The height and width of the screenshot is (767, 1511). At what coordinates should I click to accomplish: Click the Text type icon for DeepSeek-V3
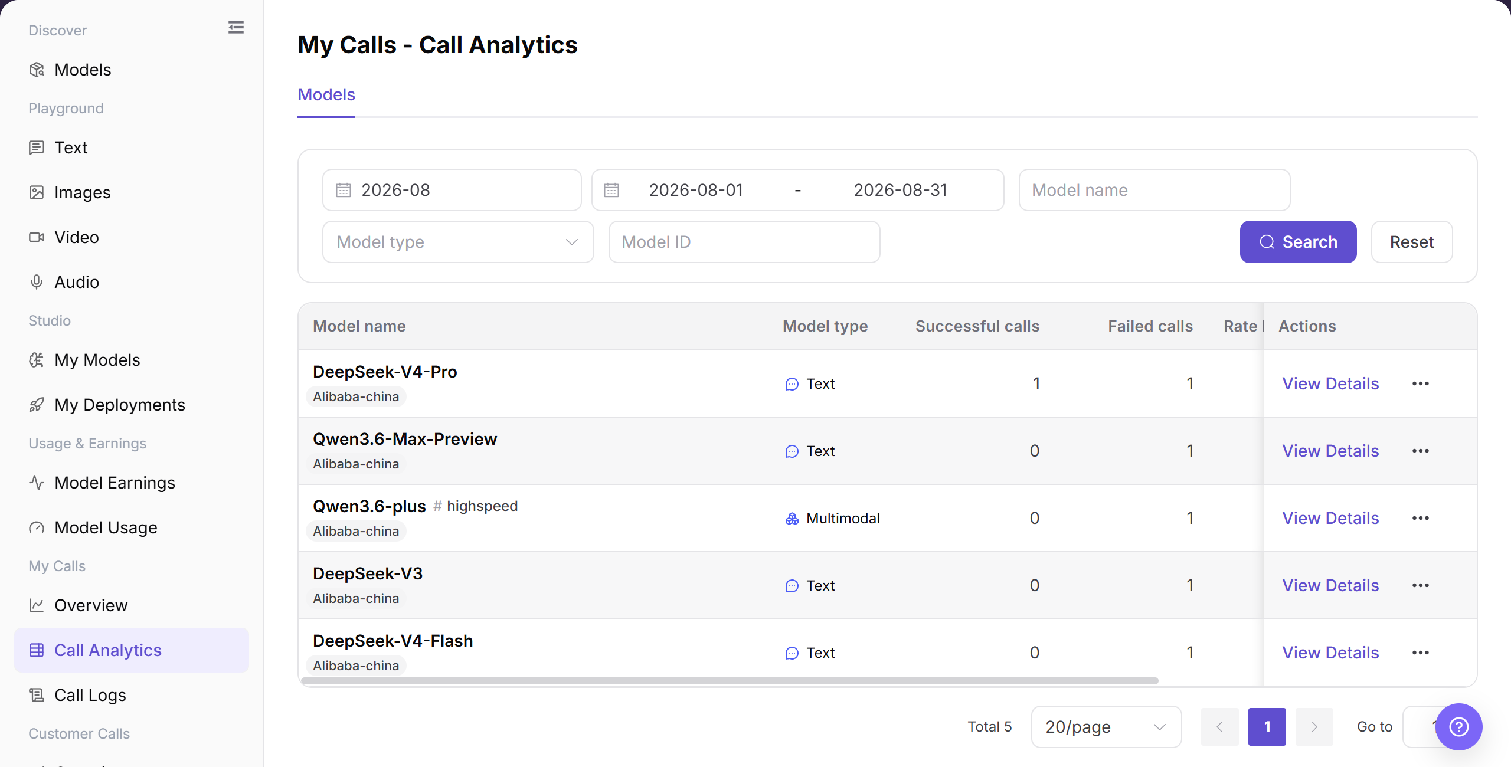pos(792,586)
